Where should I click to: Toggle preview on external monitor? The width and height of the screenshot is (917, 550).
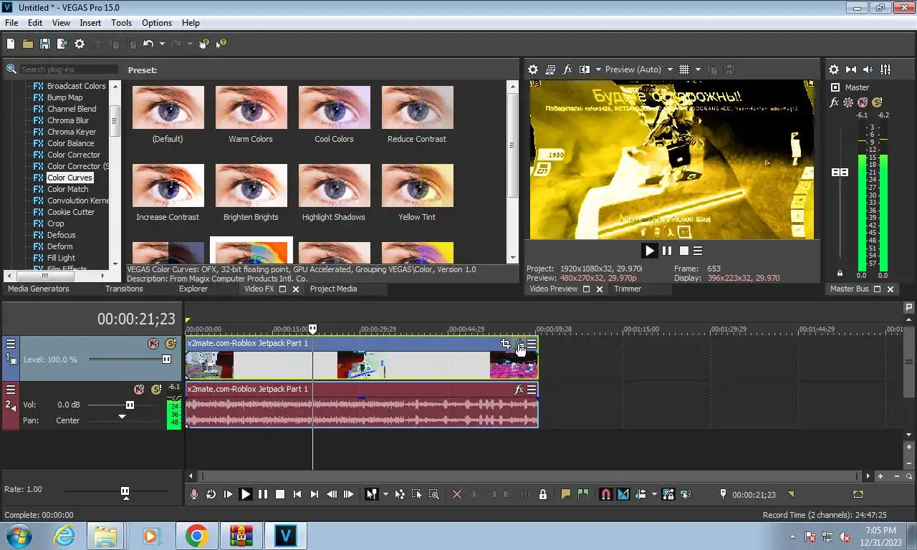coord(550,69)
